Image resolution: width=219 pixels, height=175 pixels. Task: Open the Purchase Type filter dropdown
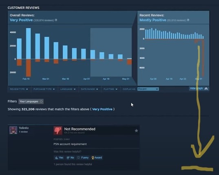click(44, 89)
